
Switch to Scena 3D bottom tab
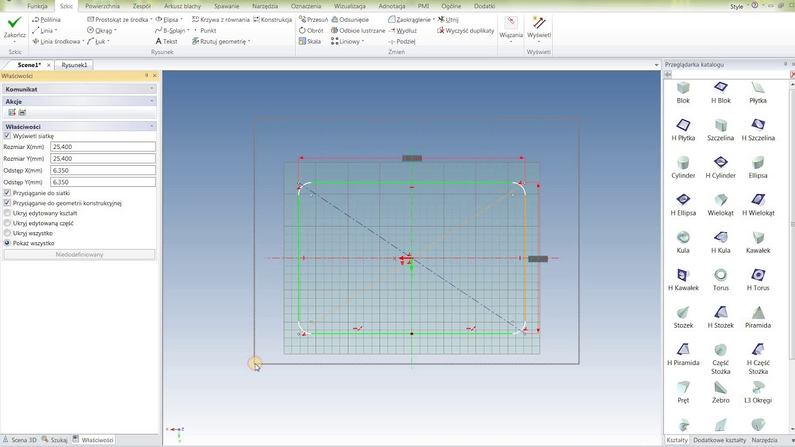pos(20,440)
